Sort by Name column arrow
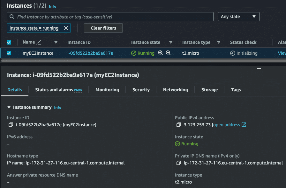Screen dimensions: 286x188 (x=56, y=42)
